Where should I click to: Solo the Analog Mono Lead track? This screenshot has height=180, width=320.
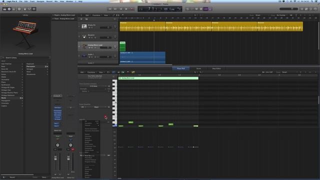[92, 48]
